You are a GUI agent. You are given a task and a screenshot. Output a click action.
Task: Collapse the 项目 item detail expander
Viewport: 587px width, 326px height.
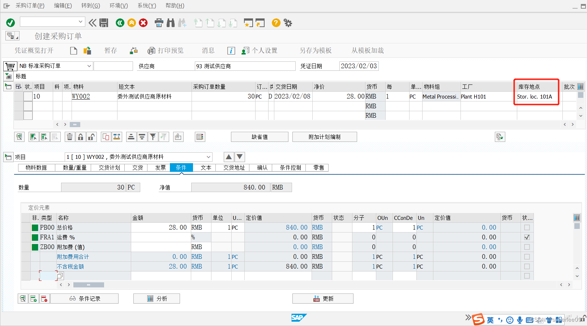pos(8,157)
